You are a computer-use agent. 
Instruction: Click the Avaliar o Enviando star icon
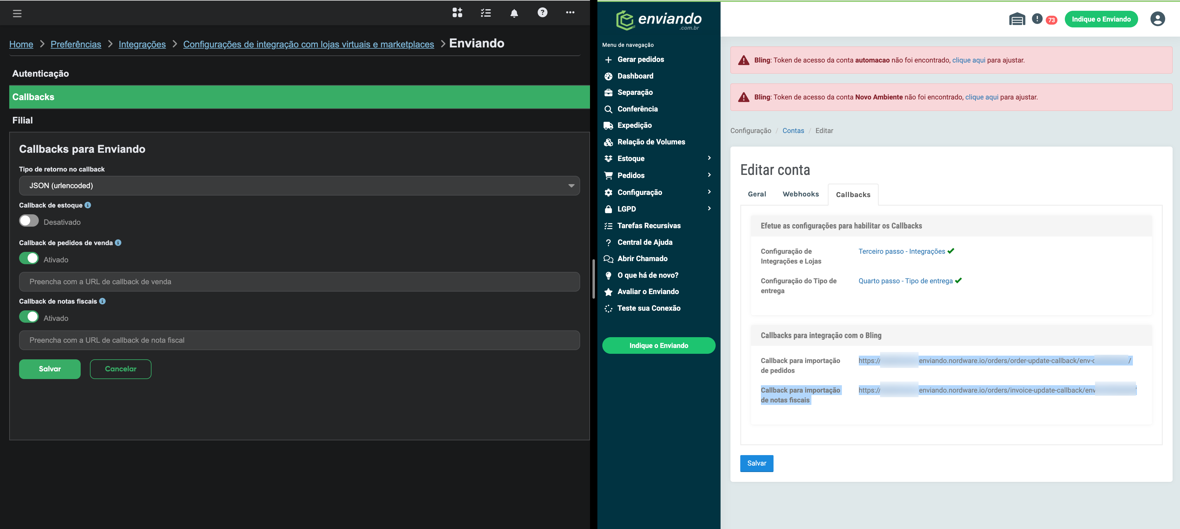point(608,292)
